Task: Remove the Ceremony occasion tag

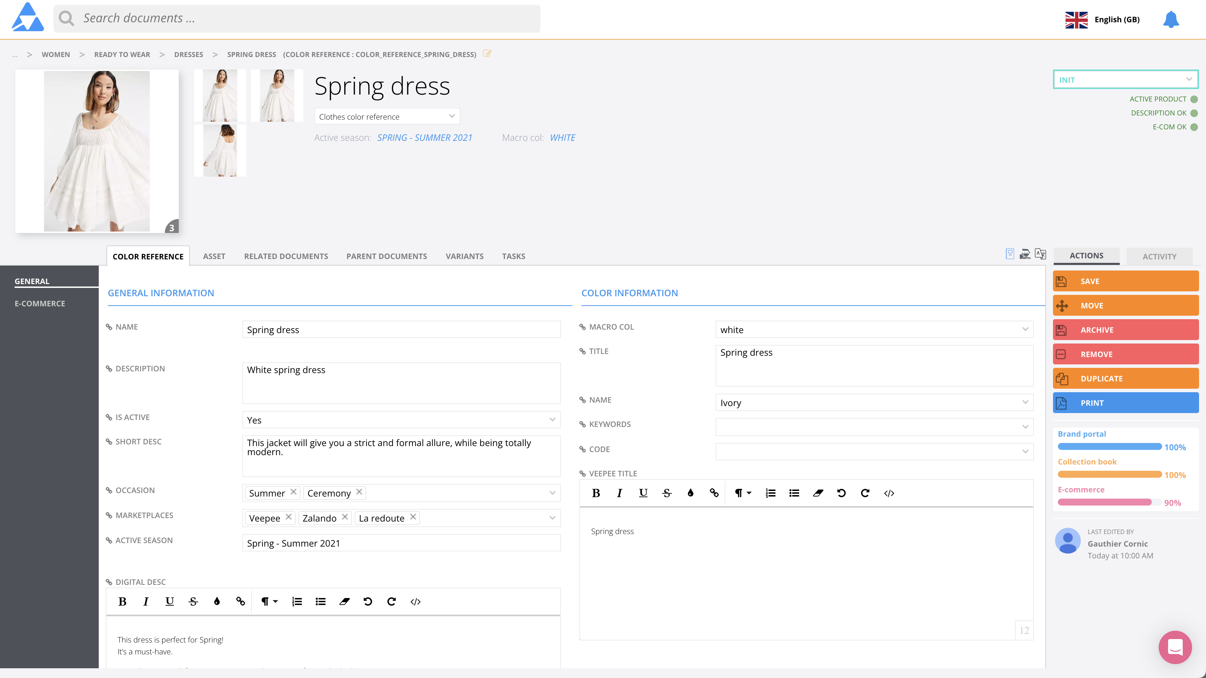Action: (359, 492)
